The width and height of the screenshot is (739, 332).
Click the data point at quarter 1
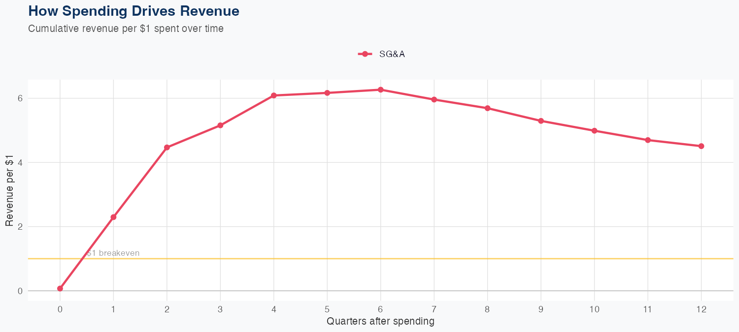coord(113,217)
